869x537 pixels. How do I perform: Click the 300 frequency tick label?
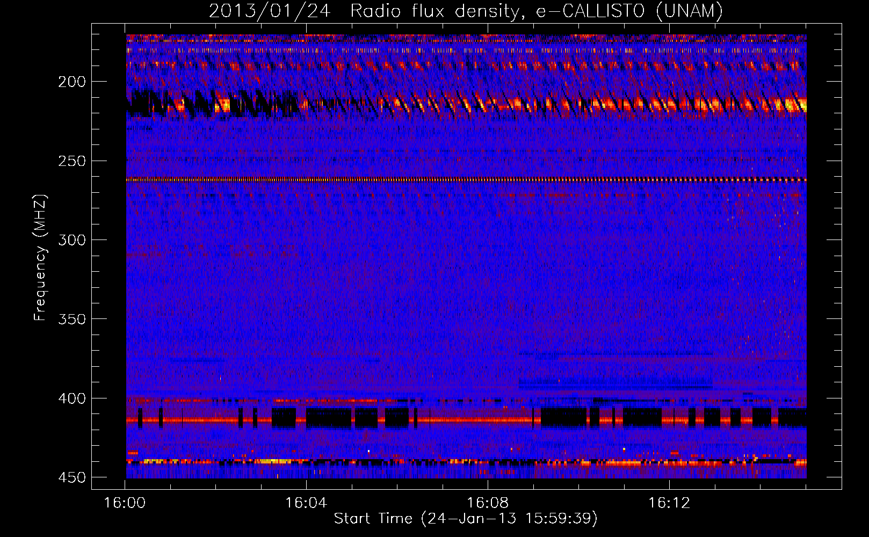point(72,240)
